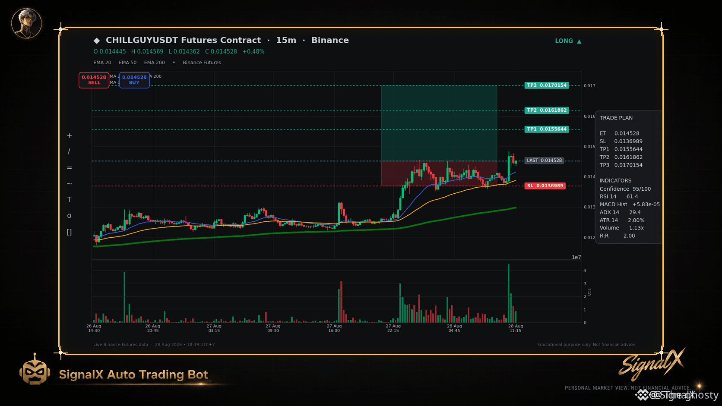This screenshot has height=406, width=722.
Task: Click the 26 Aug 14:30 time label
Action: pyautogui.click(x=94, y=328)
